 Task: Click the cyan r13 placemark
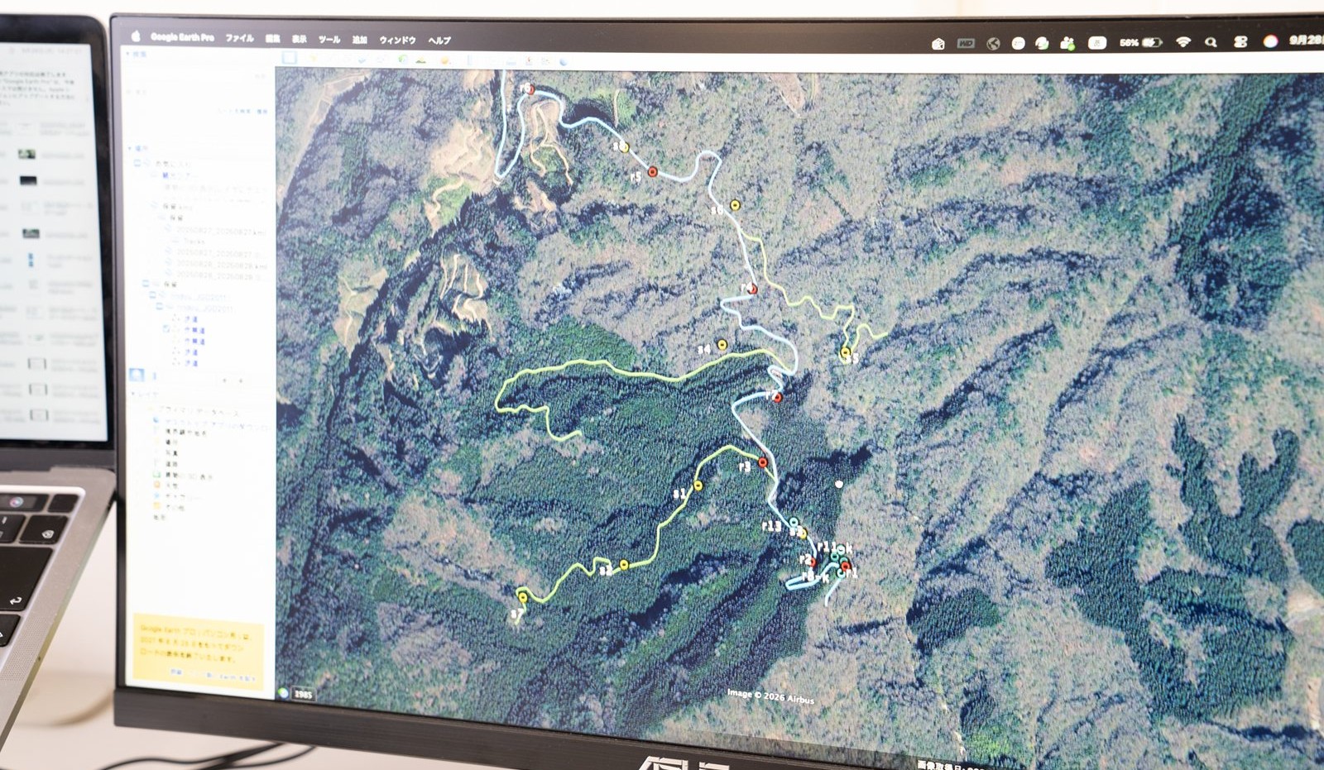[793, 522]
